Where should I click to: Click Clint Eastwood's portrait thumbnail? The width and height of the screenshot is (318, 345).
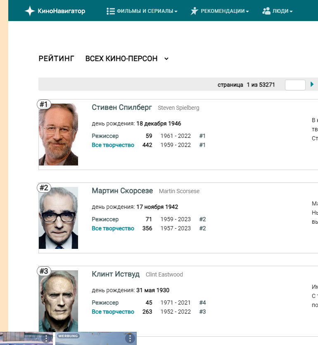pos(58,301)
